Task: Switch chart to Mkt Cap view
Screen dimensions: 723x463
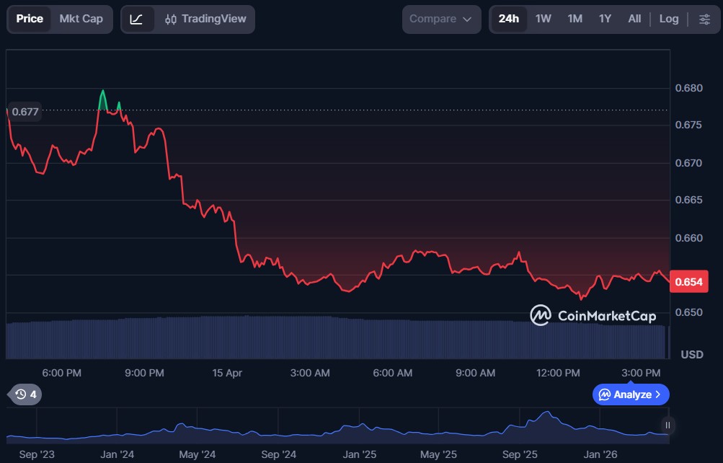Action: pyautogui.click(x=81, y=19)
